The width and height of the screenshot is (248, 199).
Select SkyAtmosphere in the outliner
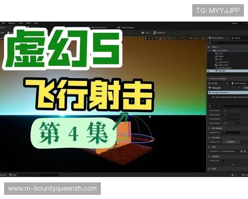tap(225, 68)
